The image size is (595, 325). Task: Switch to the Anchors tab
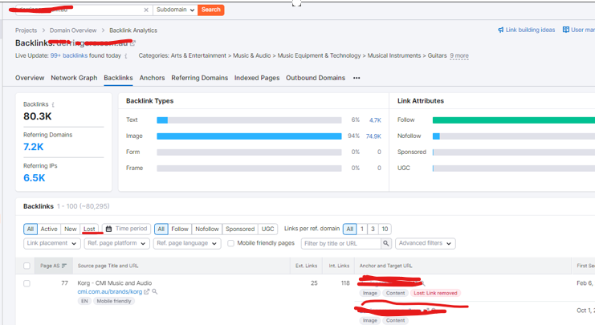(x=153, y=78)
